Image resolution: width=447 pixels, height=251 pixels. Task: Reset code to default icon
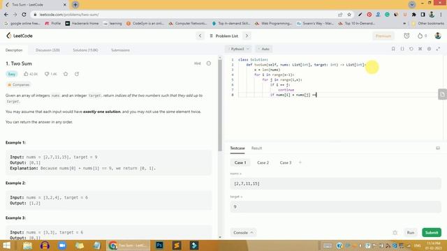tap(411, 49)
